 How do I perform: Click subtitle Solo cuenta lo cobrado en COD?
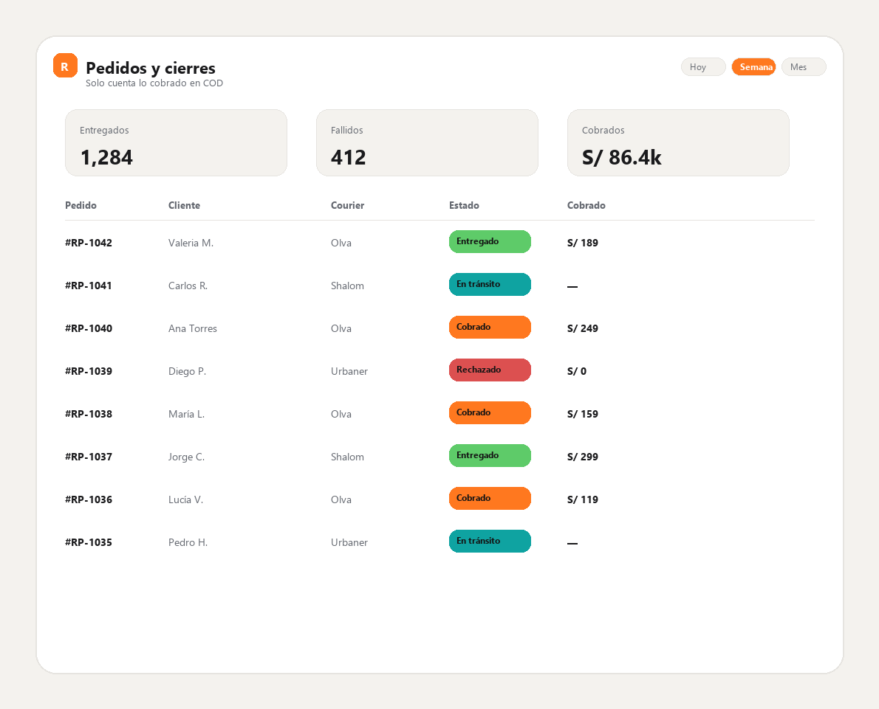[x=154, y=83]
